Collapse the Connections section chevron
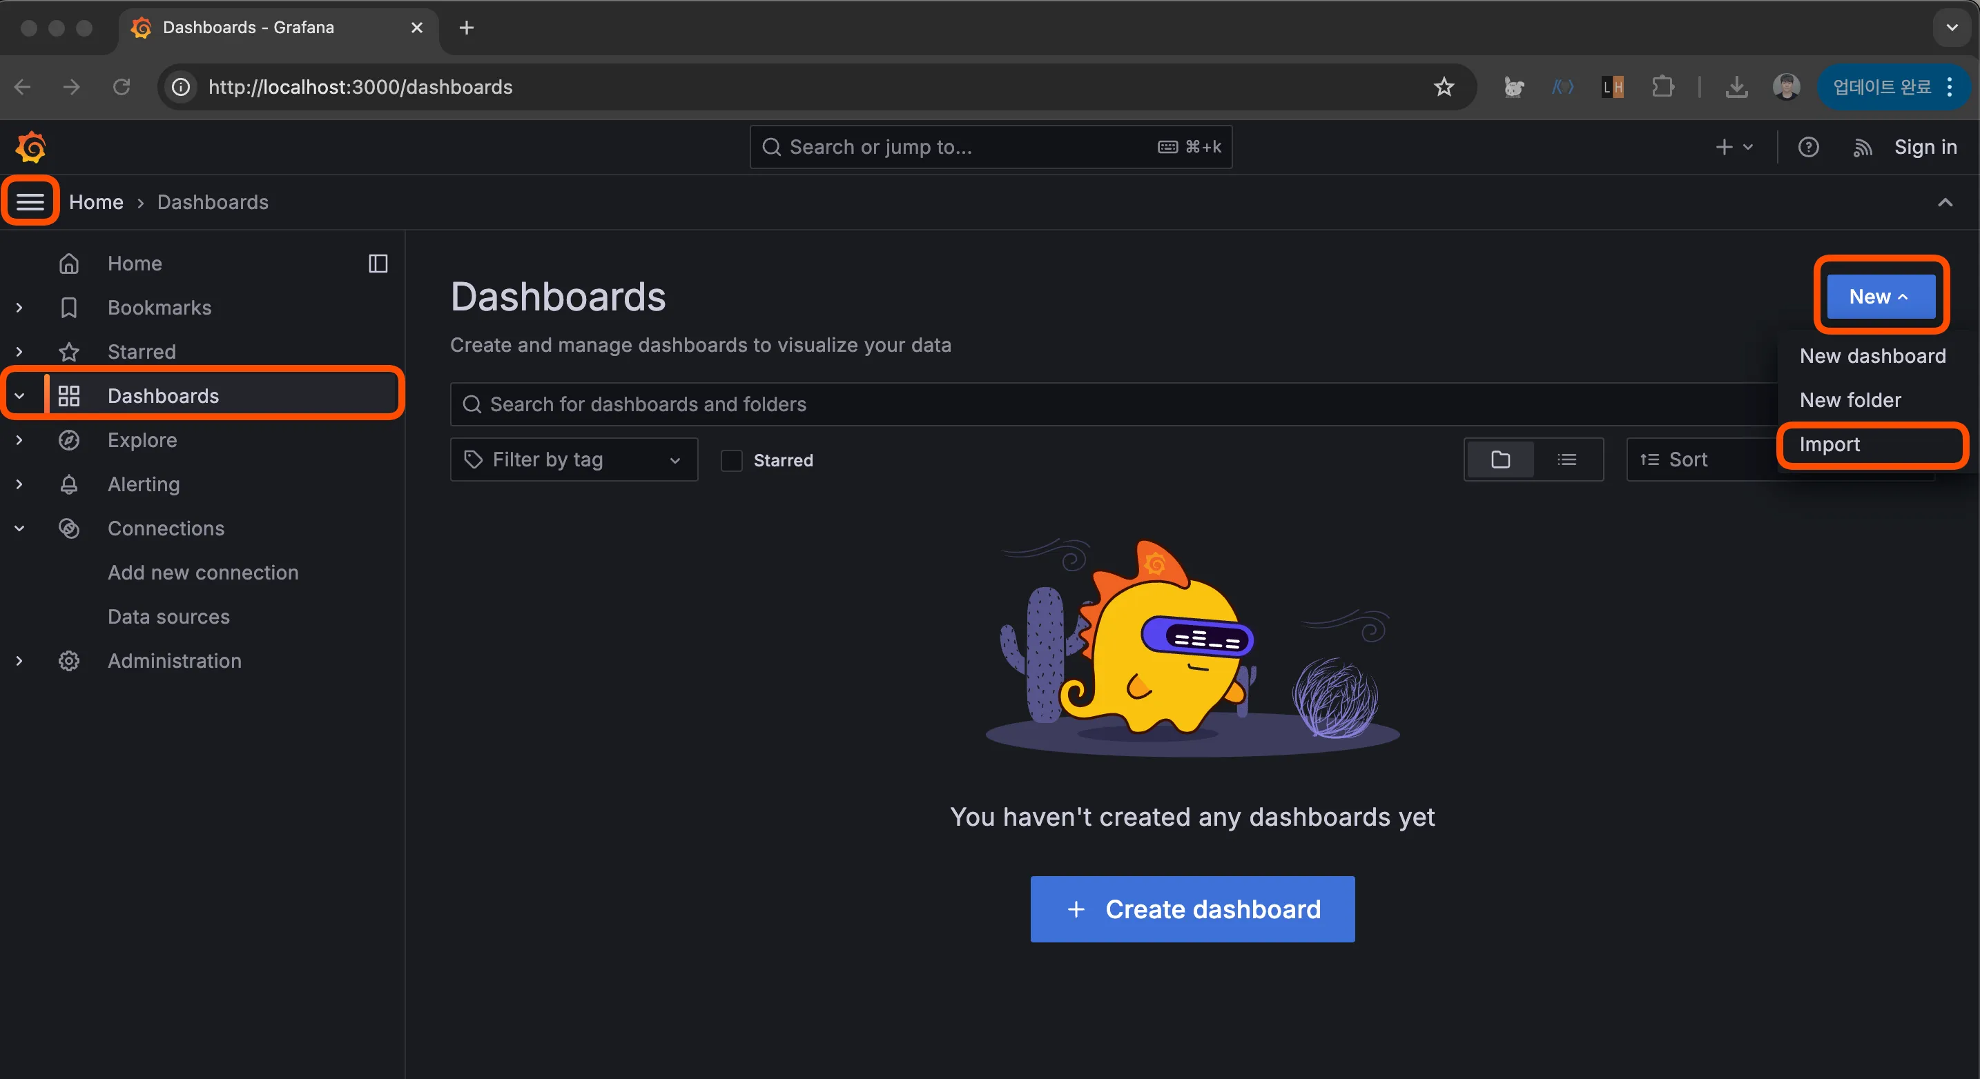1980x1079 pixels. [19, 528]
